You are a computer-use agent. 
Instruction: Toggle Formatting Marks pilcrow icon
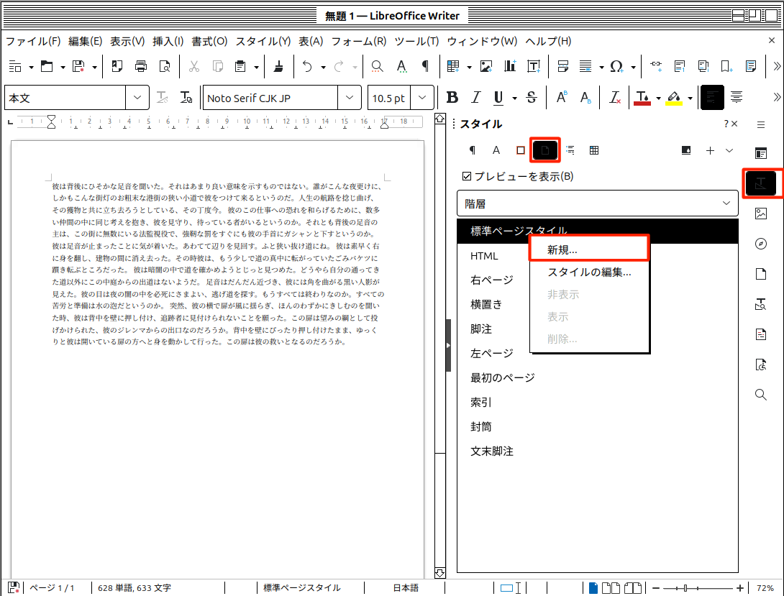(426, 66)
